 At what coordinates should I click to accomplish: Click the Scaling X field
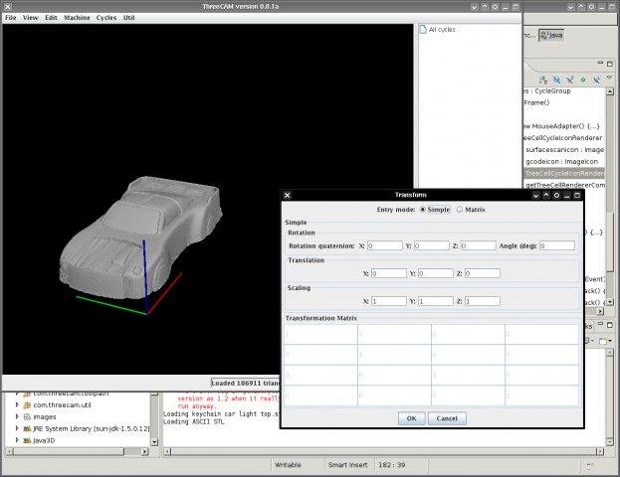(389, 301)
